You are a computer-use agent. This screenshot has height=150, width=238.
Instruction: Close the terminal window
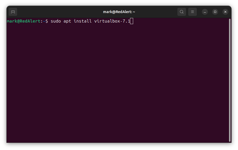pos(225,12)
